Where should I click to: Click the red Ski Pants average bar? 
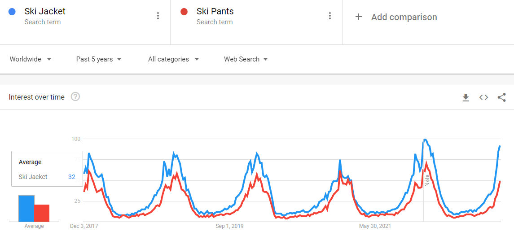[x=42, y=213]
